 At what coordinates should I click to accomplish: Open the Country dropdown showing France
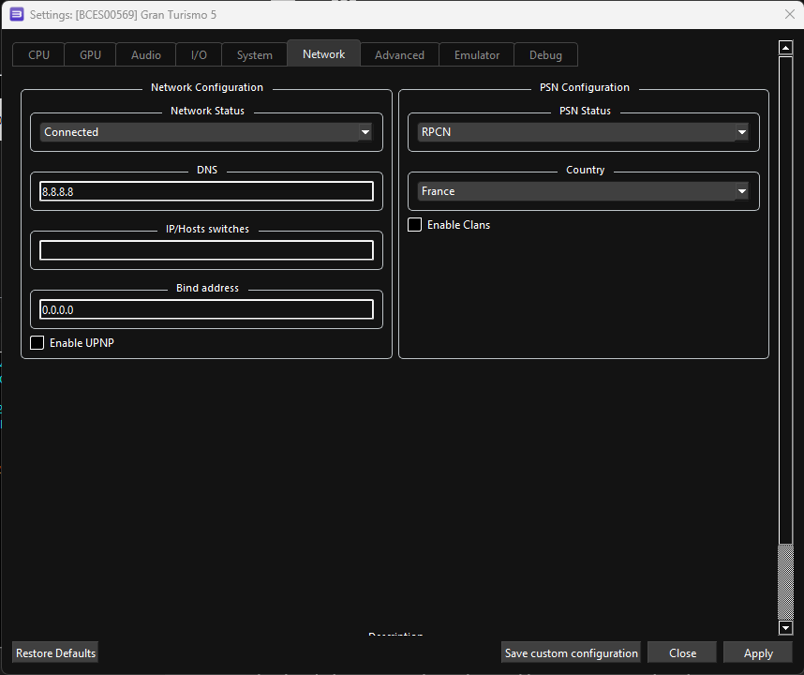tap(583, 191)
